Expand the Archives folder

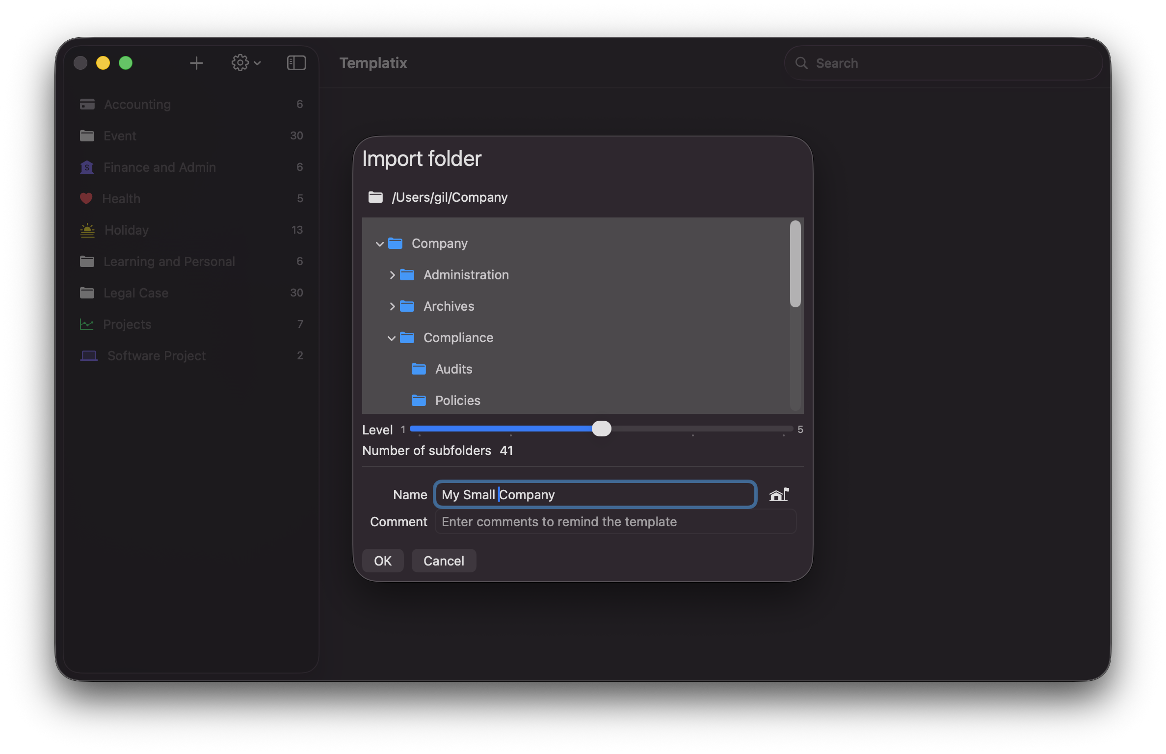392,306
